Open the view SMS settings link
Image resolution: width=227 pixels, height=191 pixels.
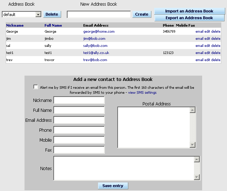142,93
